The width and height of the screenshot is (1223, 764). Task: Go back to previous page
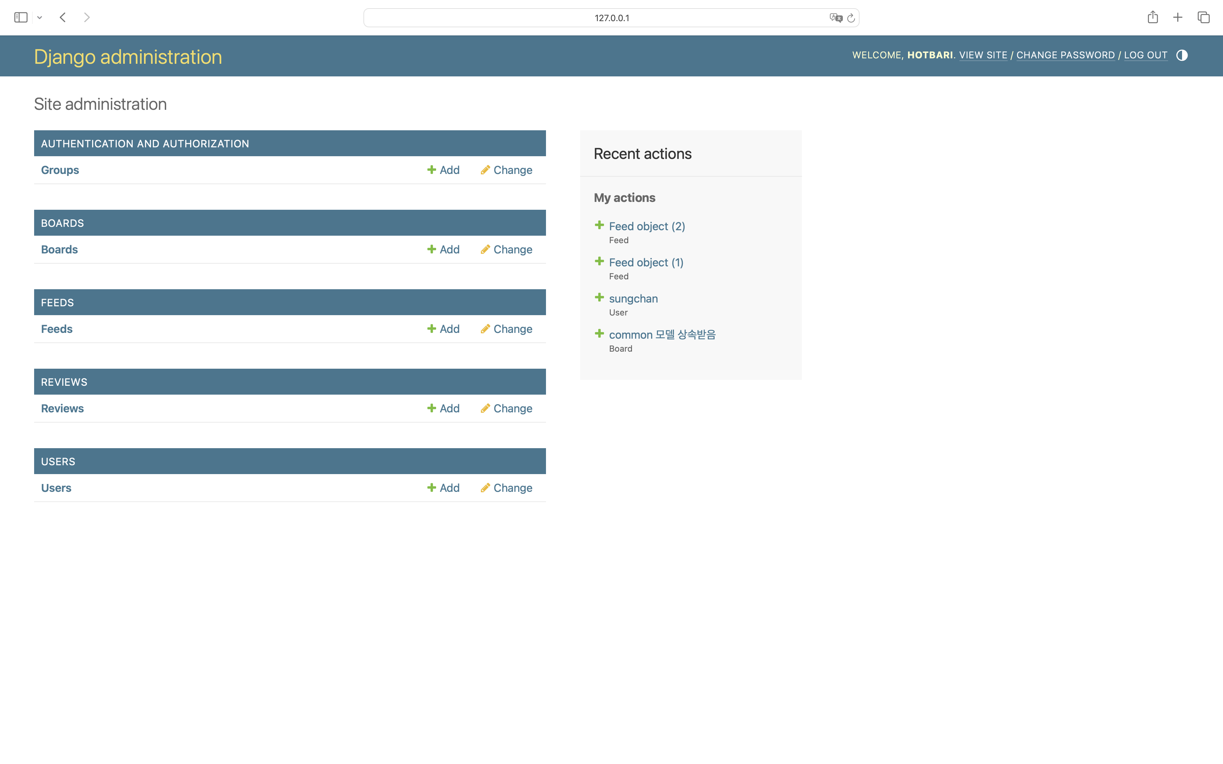pyautogui.click(x=63, y=18)
